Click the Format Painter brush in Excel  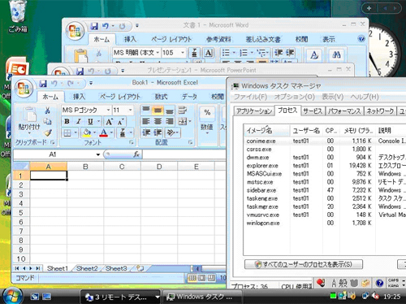(x=48, y=132)
